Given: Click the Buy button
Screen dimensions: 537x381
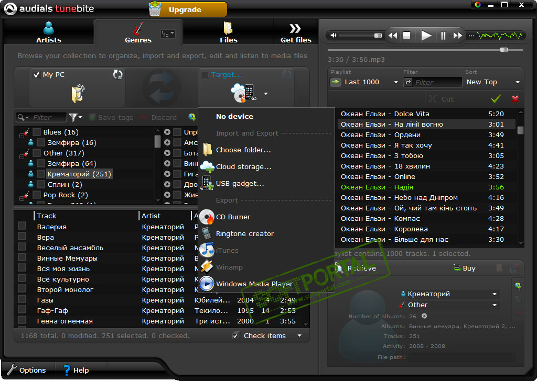Looking at the screenshot, I should (465, 268).
